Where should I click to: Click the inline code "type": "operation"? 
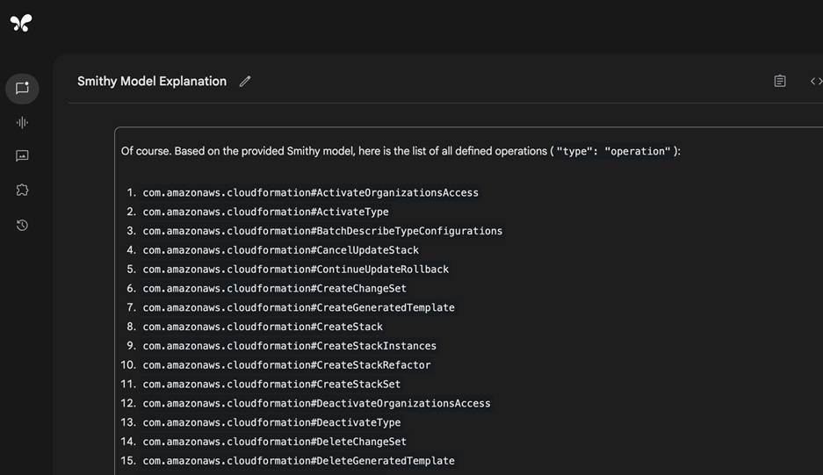click(x=614, y=151)
